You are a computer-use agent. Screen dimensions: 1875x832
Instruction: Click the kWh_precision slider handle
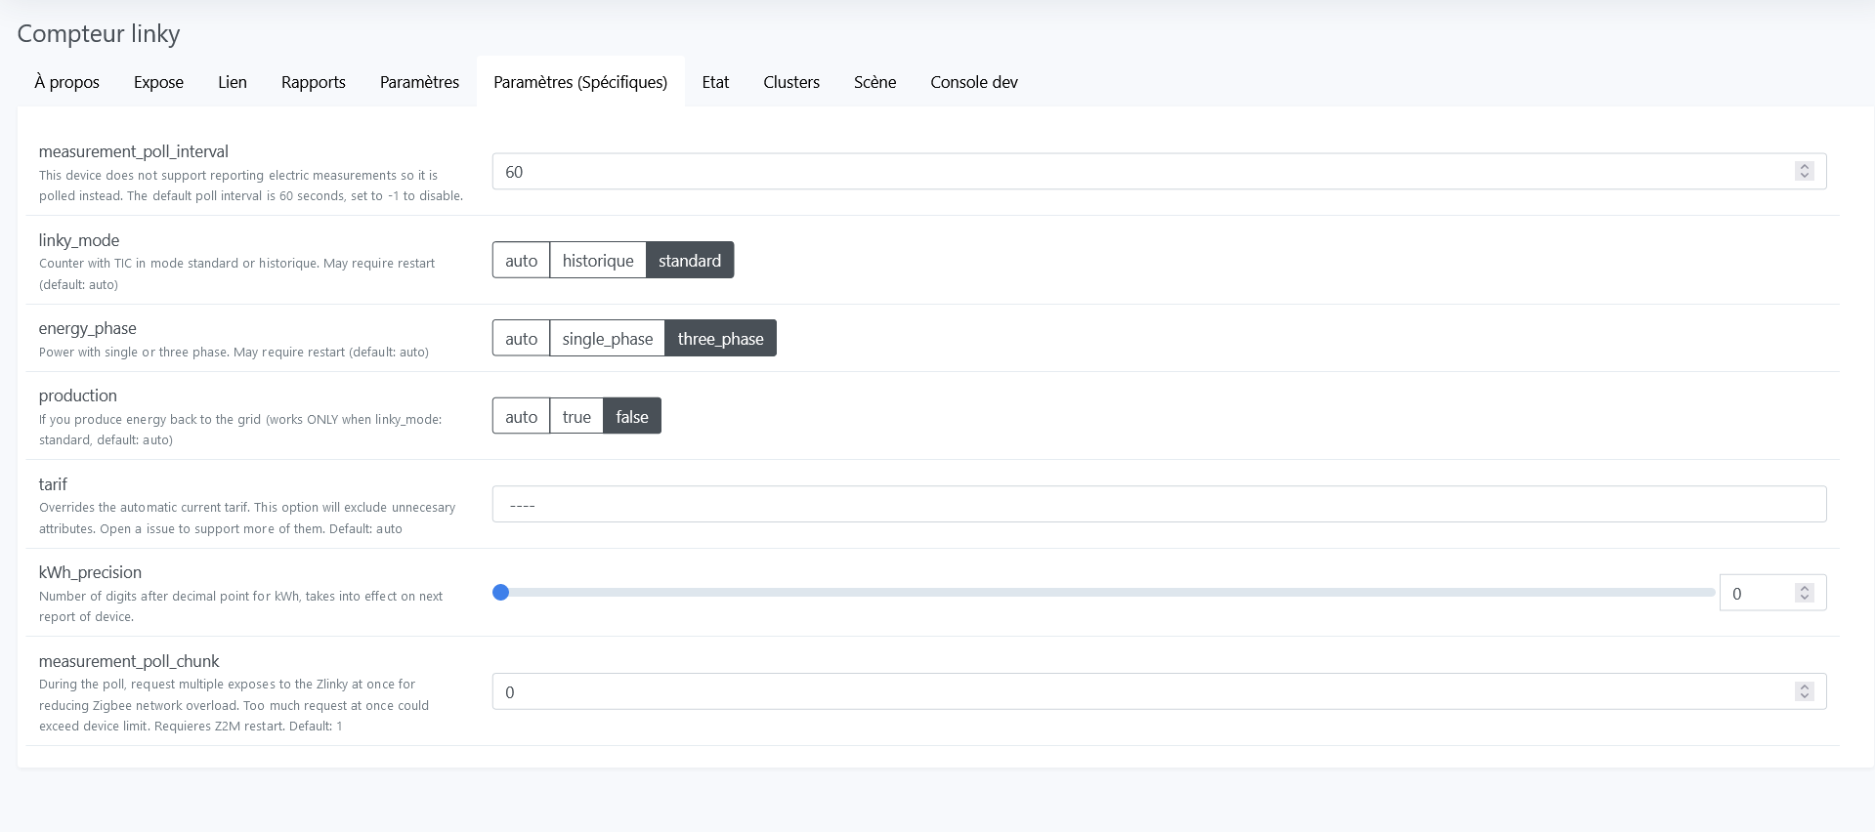pos(501,593)
